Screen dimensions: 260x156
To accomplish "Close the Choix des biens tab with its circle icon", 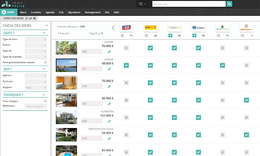I will point(34,18).
